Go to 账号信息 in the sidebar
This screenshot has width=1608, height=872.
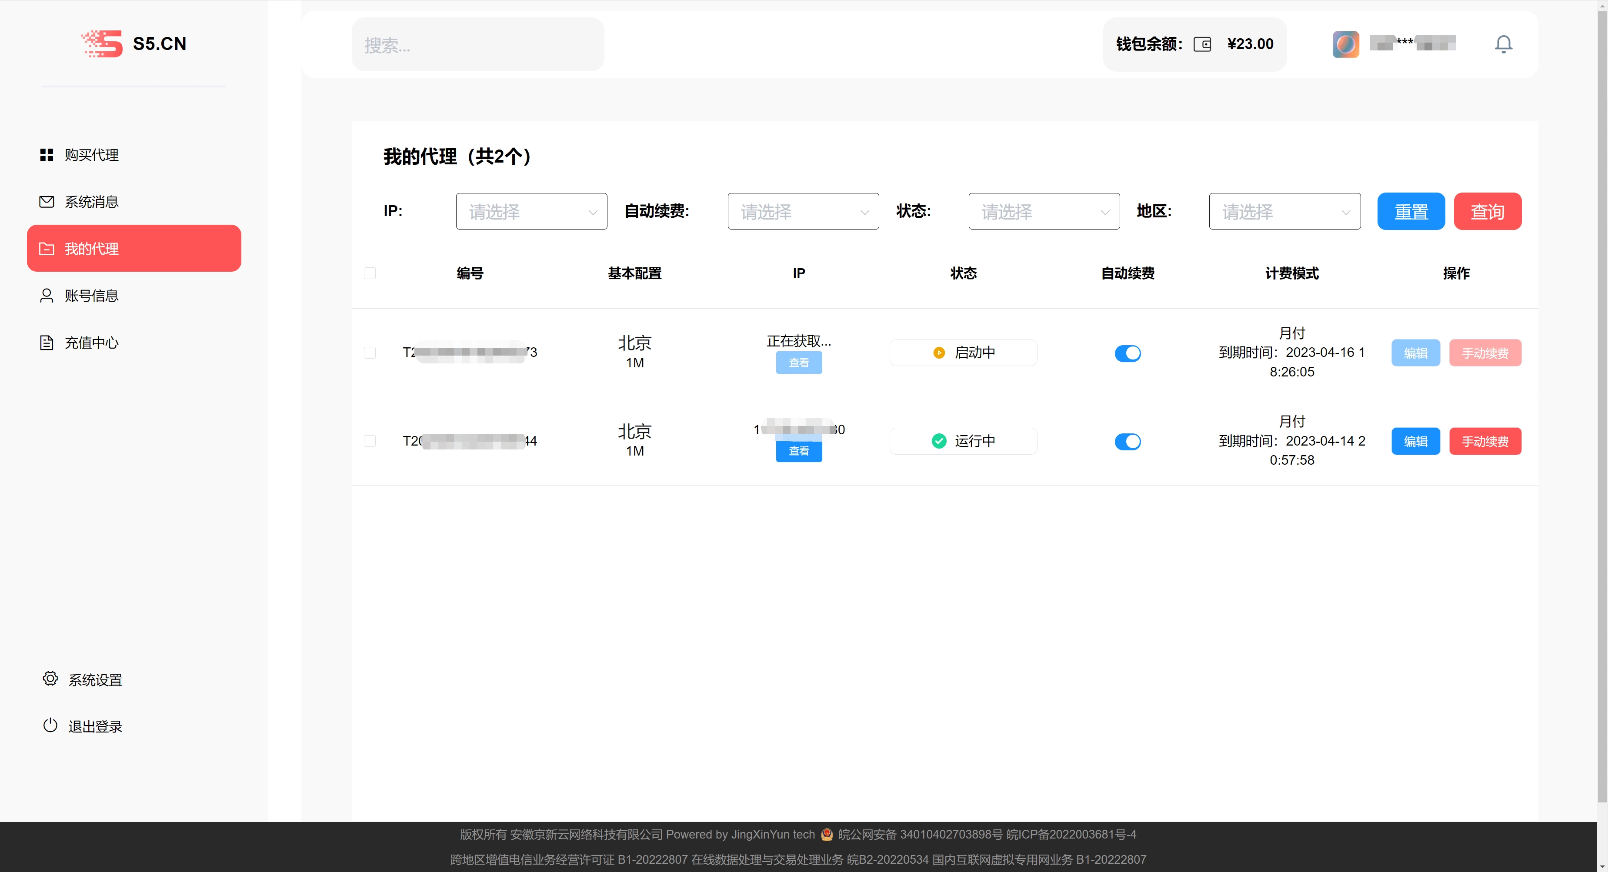coord(91,296)
